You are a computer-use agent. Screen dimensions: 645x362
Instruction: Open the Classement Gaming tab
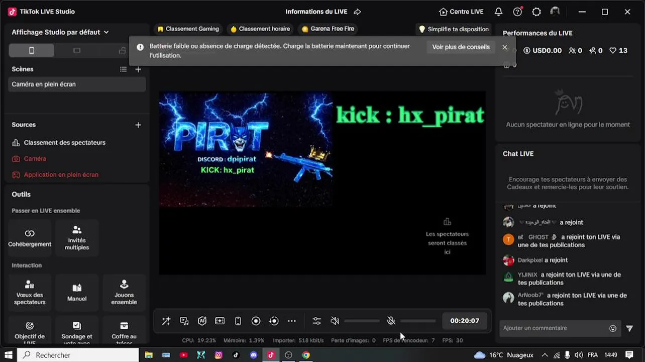(x=188, y=29)
